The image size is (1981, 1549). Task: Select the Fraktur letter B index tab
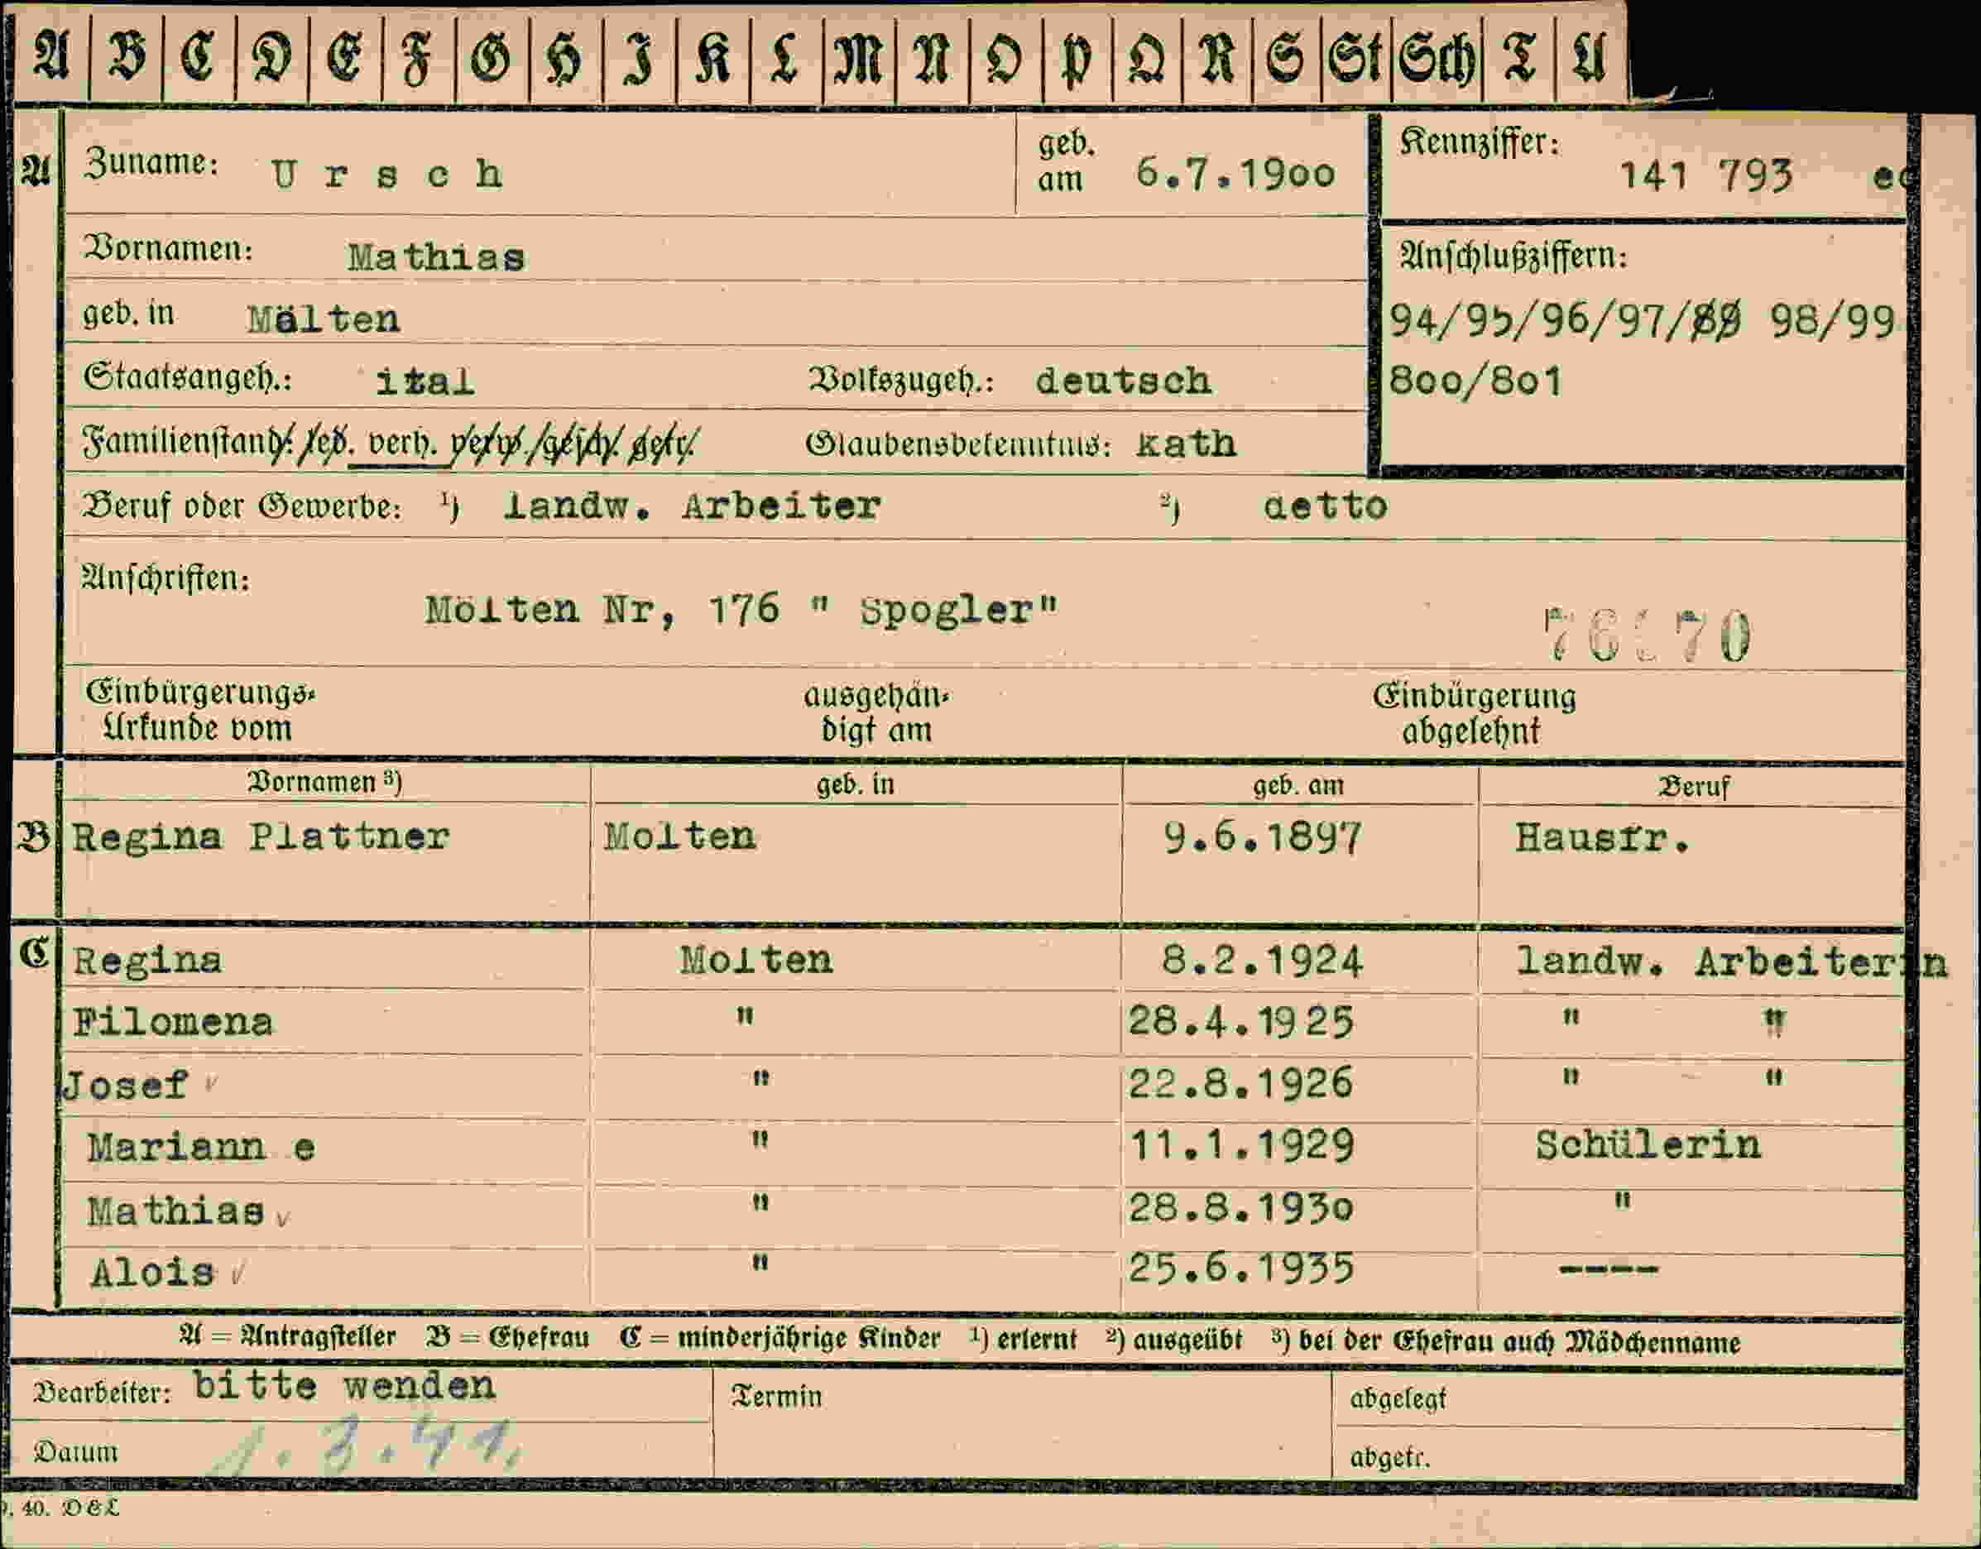[126, 56]
